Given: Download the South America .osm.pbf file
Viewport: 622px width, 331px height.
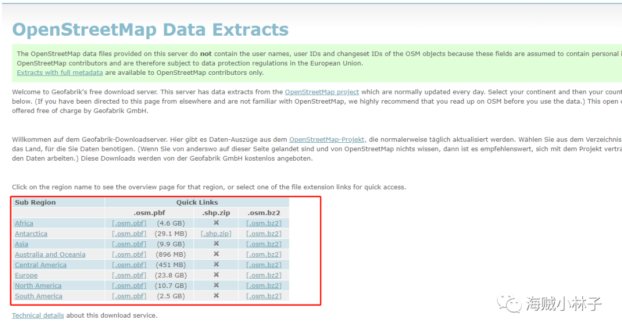Looking at the screenshot, I should pyautogui.click(x=129, y=296).
